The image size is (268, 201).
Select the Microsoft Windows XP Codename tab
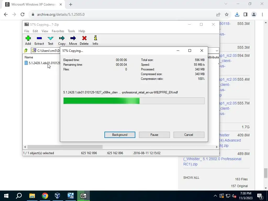(x=33, y=4)
